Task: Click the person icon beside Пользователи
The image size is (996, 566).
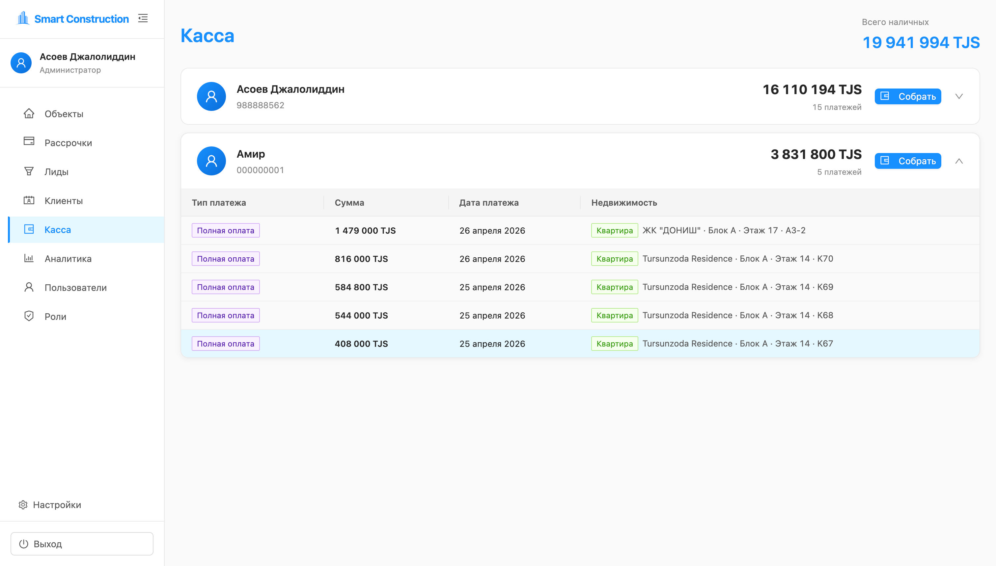Action: pyautogui.click(x=29, y=287)
